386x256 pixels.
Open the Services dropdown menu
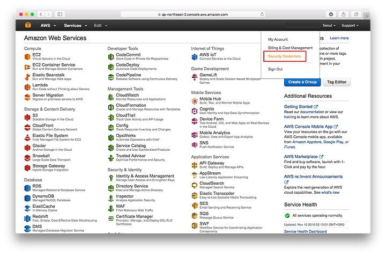[76, 25]
